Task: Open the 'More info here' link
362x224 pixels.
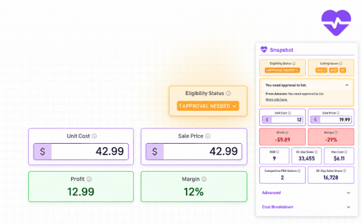Action: pyautogui.click(x=276, y=100)
